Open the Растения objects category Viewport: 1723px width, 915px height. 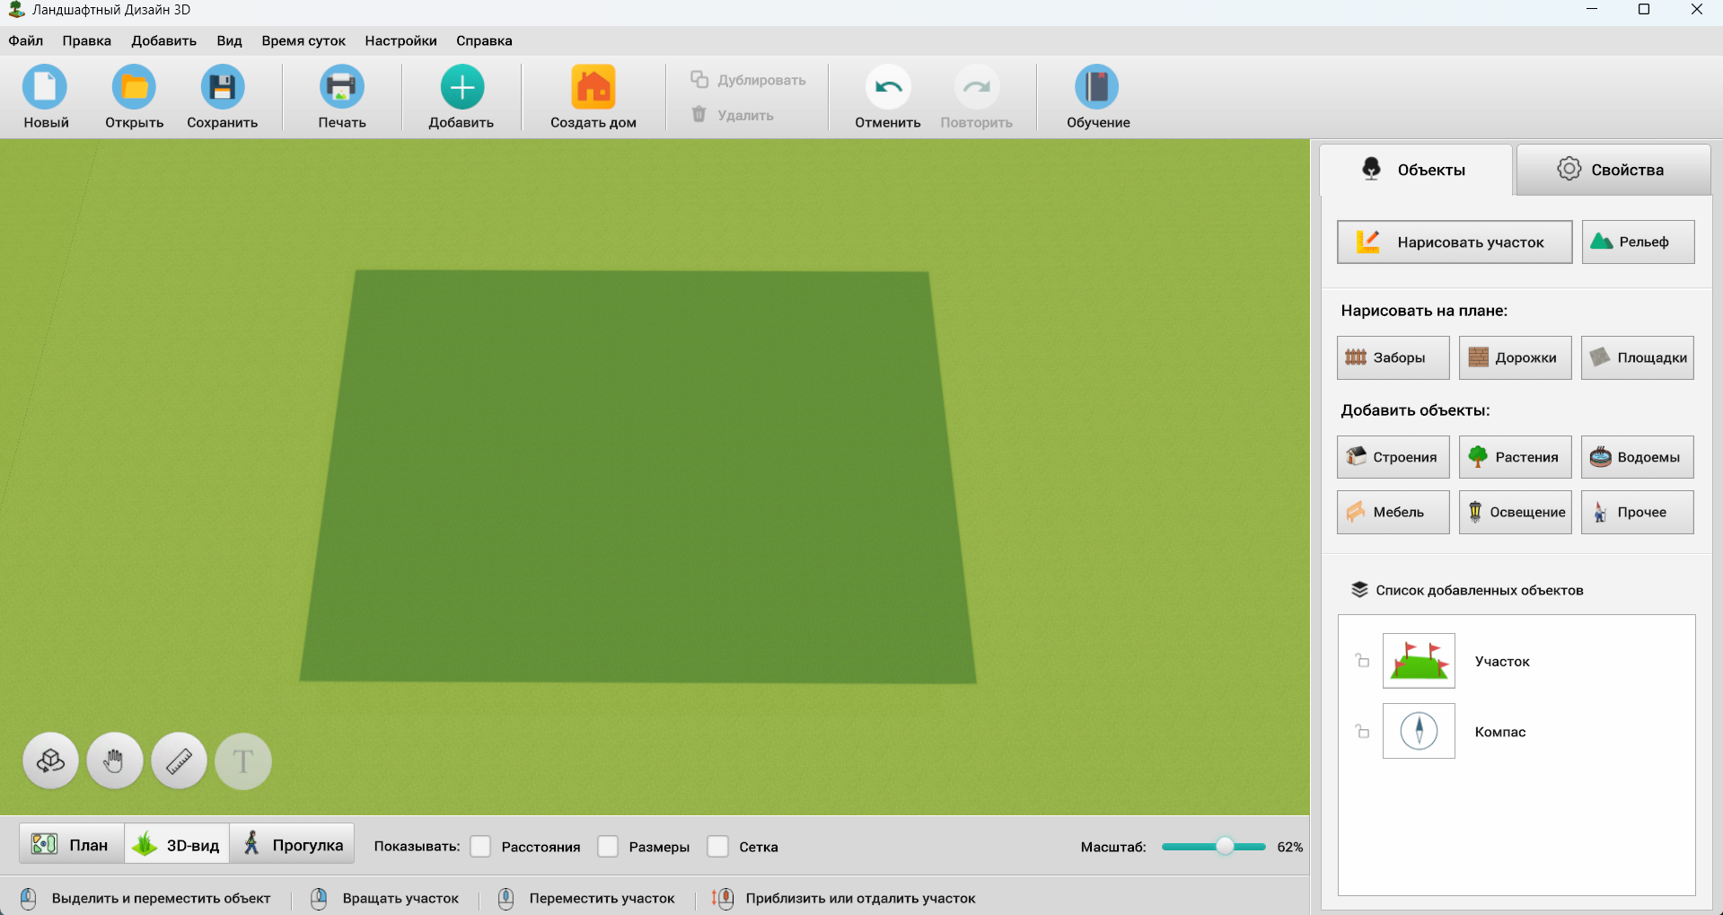point(1515,457)
